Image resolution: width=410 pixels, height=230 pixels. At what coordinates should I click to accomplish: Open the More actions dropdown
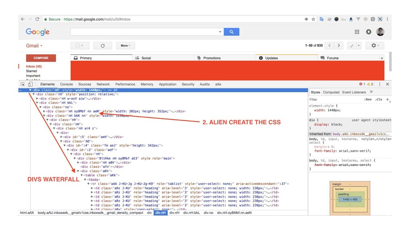coord(125,46)
